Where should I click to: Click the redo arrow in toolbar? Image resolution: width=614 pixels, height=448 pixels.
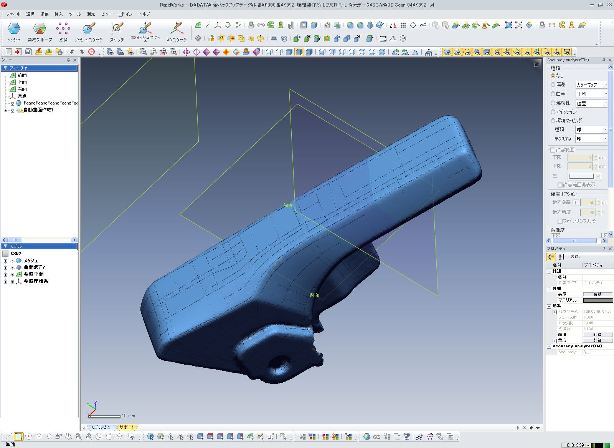point(82,52)
